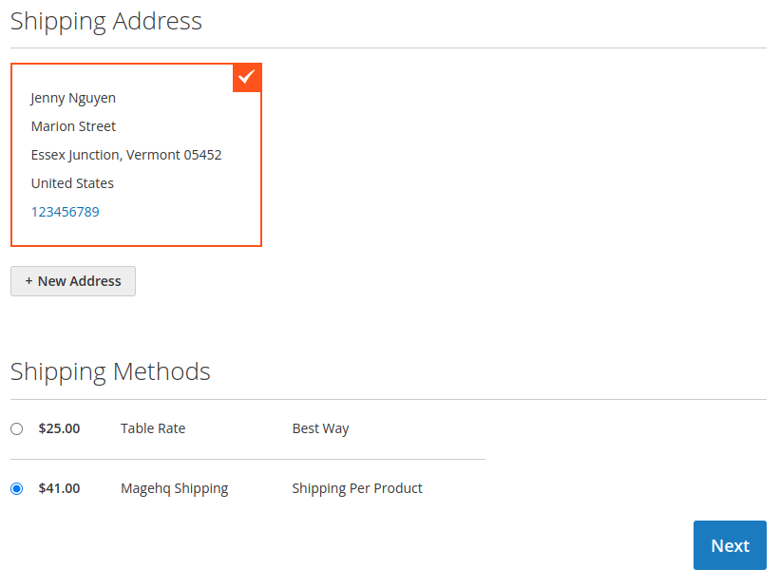Click the + New Address button
The height and width of the screenshot is (588, 780).
(73, 281)
